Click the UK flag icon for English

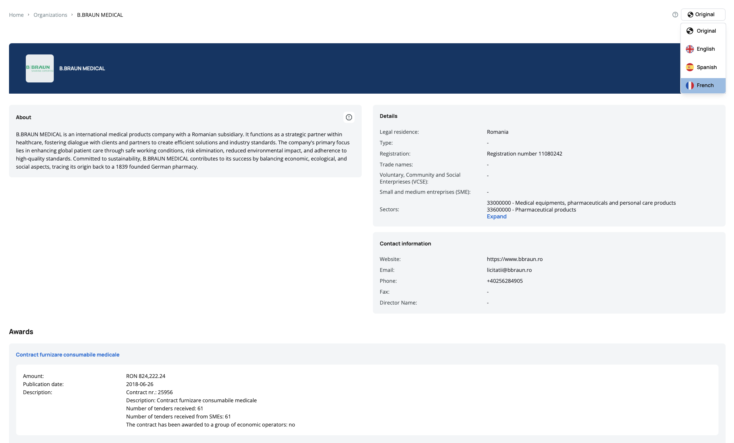pos(690,49)
